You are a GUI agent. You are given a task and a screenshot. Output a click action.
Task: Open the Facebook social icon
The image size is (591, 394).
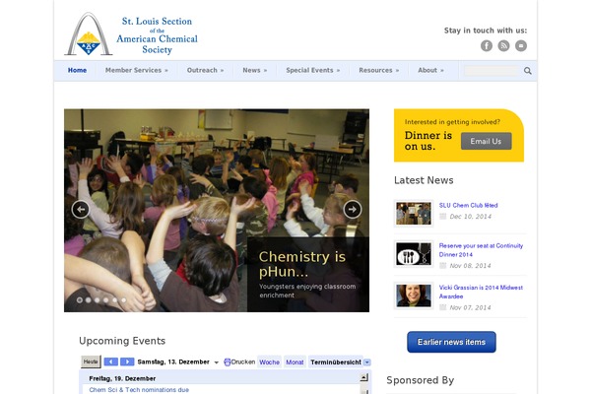[x=487, y=46]
